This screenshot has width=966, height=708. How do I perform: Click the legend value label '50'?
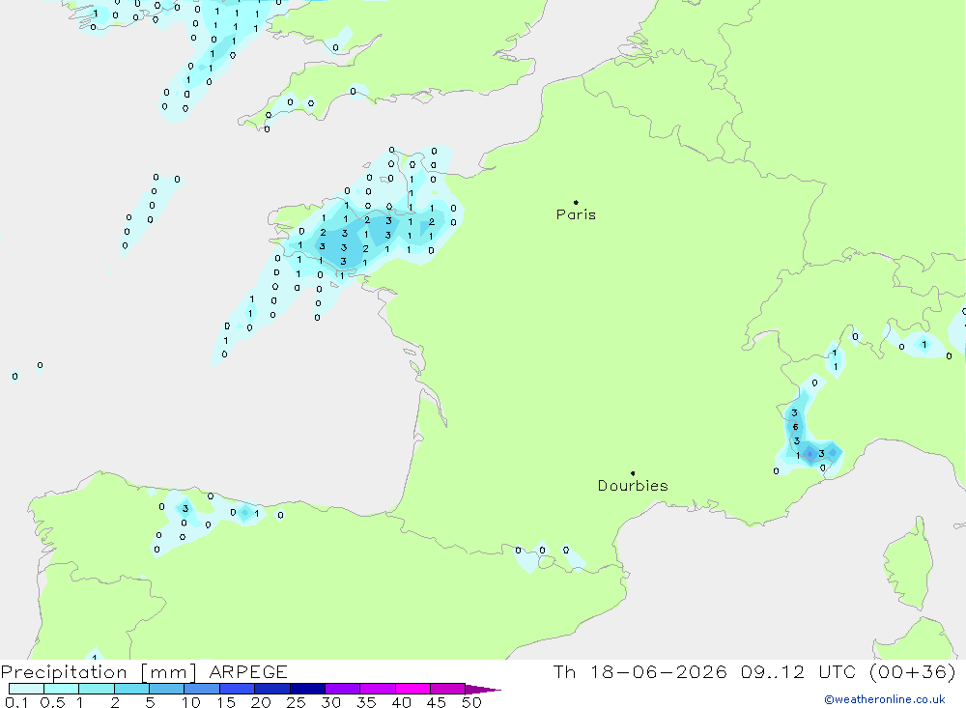pos(471,702)
